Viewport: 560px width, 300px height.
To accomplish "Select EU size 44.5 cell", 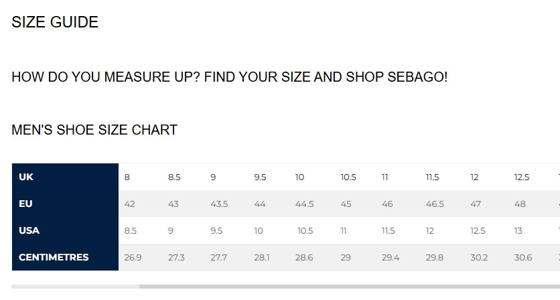I will click(304, 204).
